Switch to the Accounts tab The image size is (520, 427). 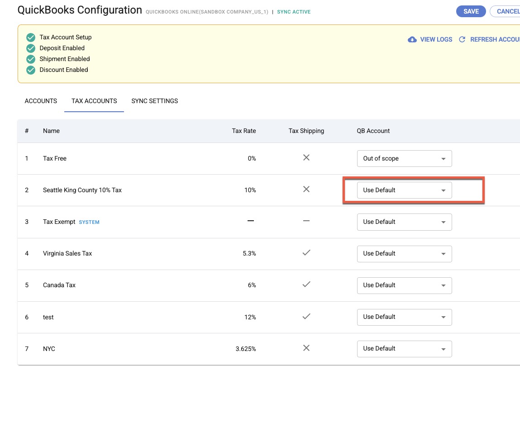(41, 101)
